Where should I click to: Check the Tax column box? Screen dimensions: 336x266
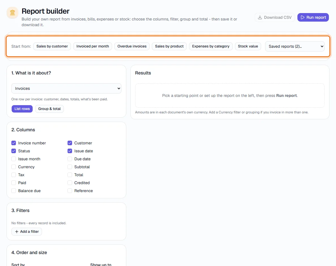(x=14, y=174)
